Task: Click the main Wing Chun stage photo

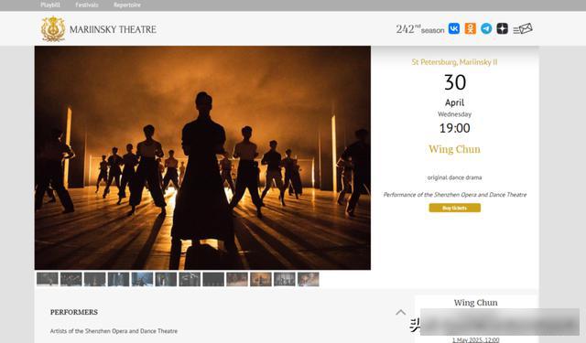Action: coord(202,157)
